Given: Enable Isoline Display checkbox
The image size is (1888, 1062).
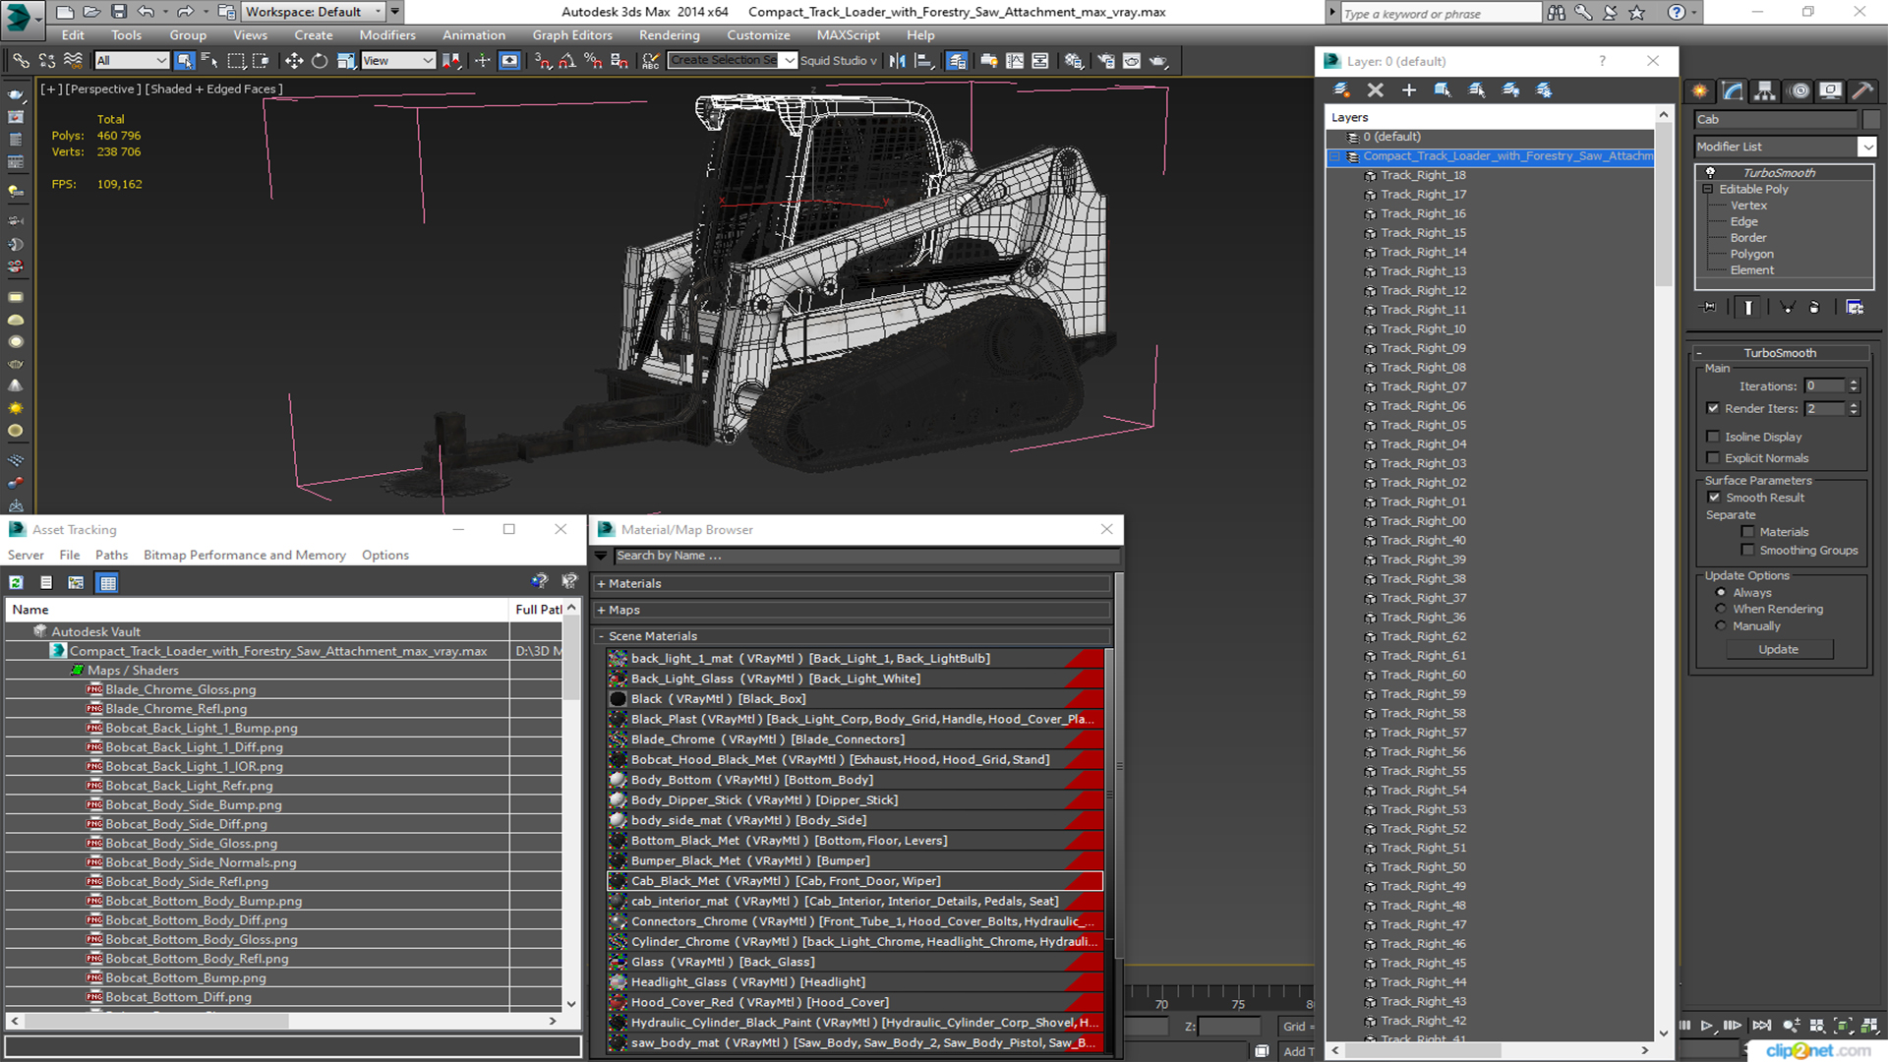Looking at the screenshot, I should (1713, 437).
